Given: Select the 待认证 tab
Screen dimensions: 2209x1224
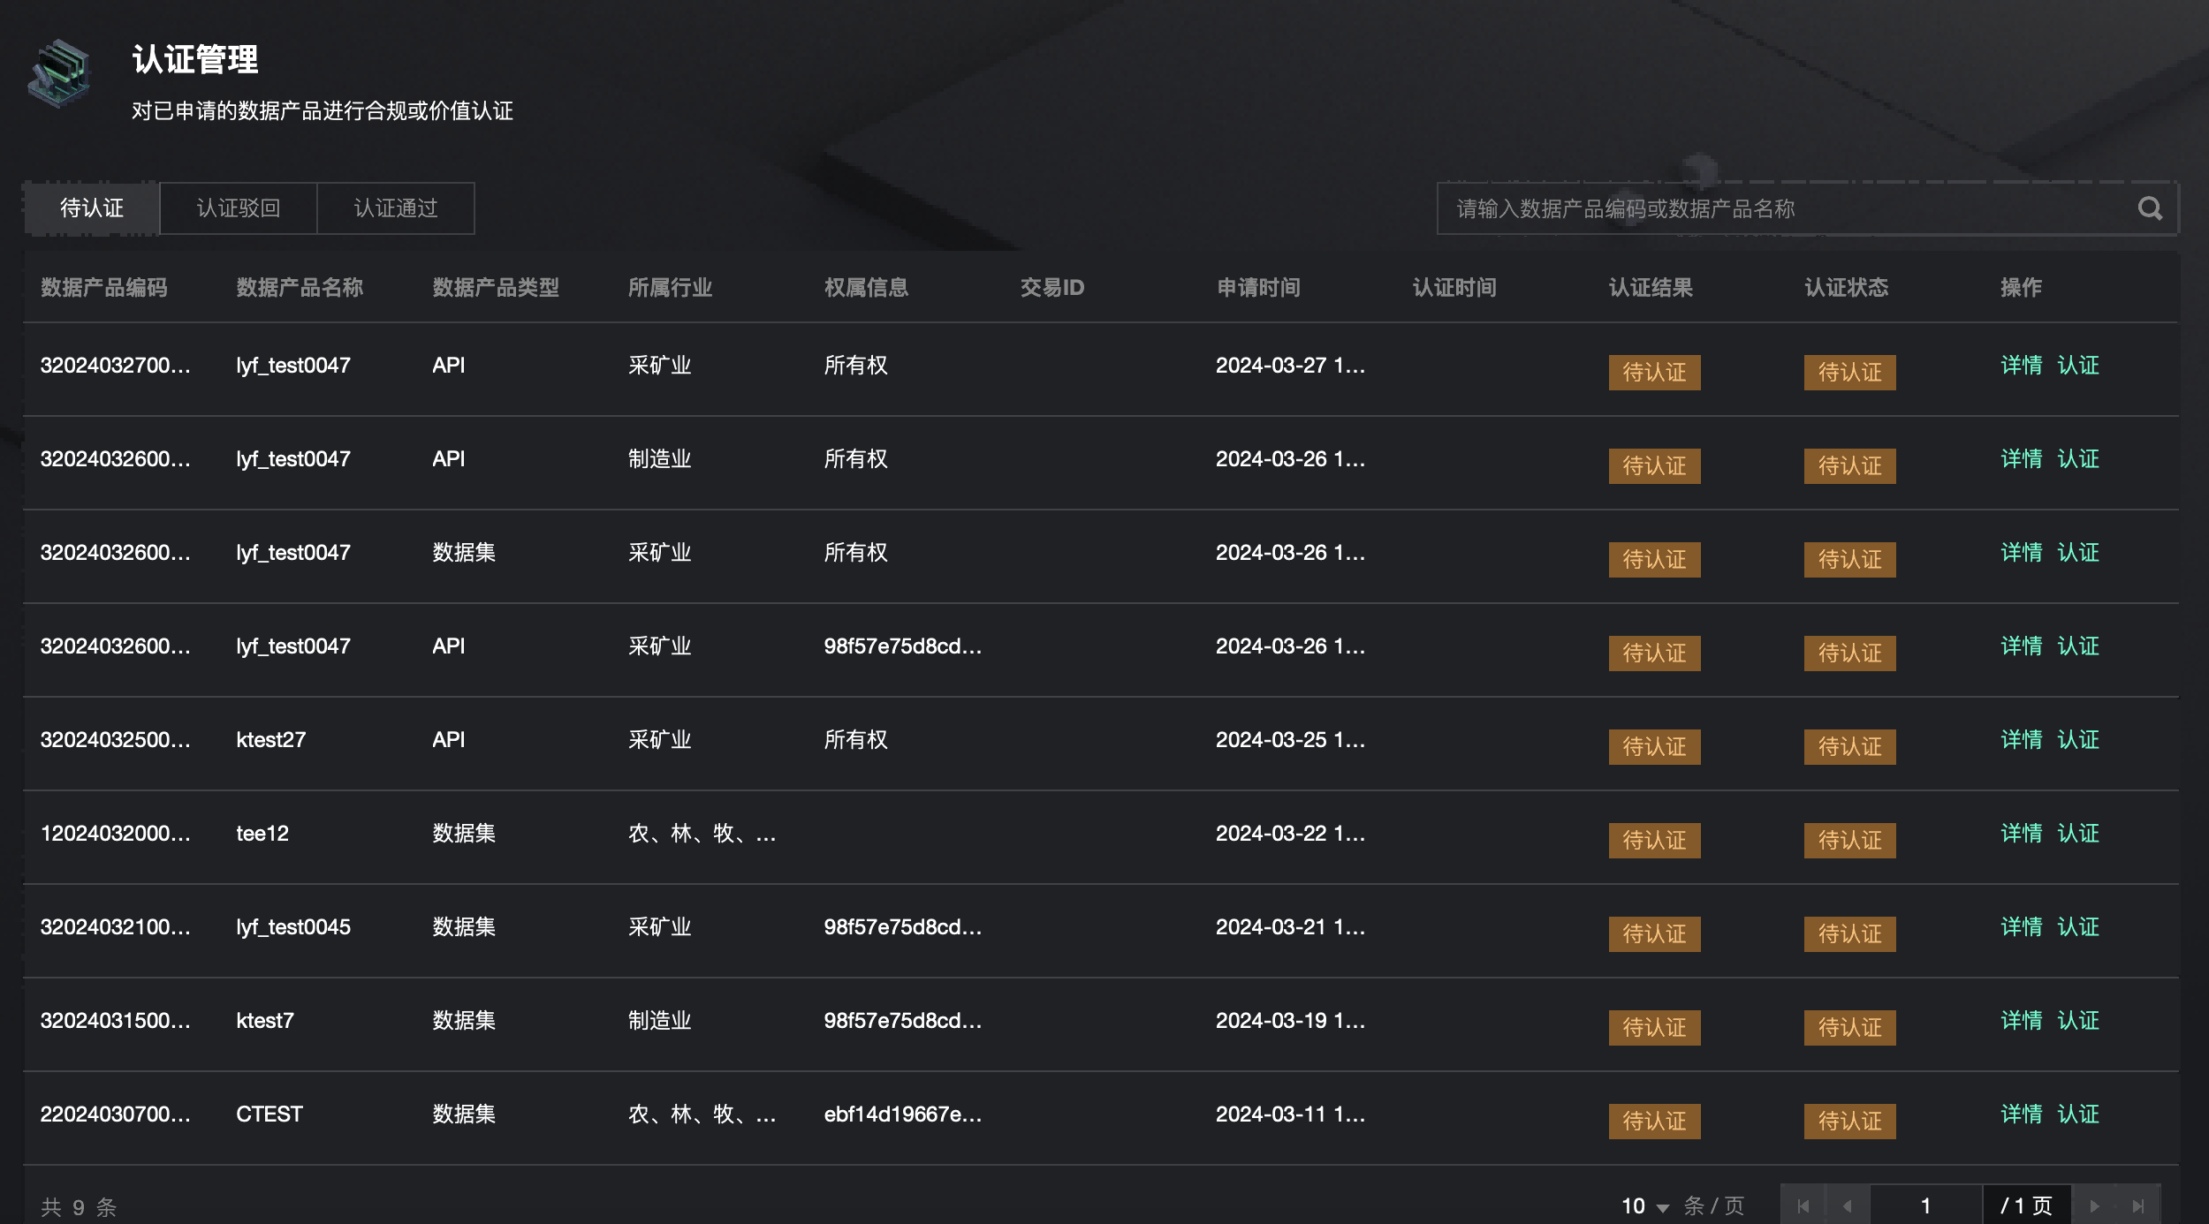Looking at the screenshot, I should point(91,208).
